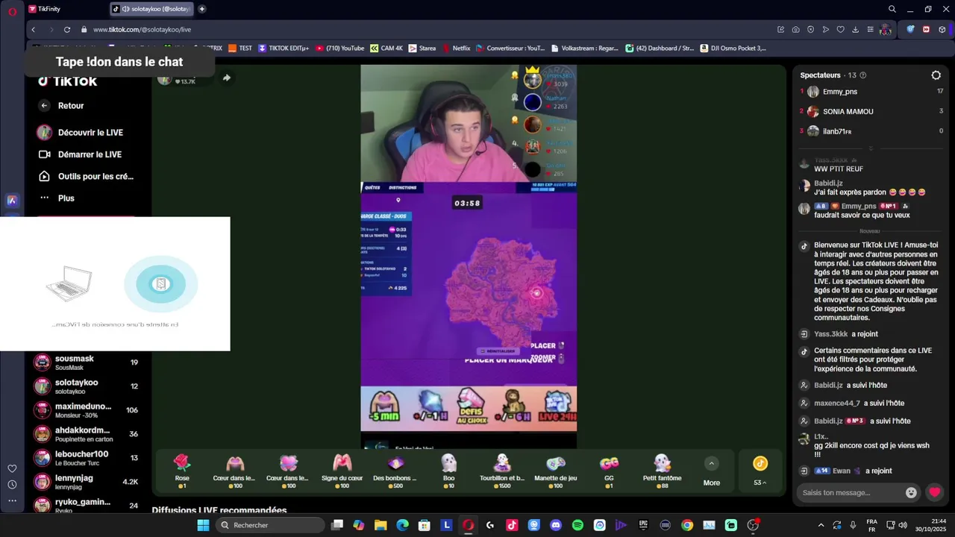Open lennynjag live channel
955x537 pixels.
(x=87, y=482)
